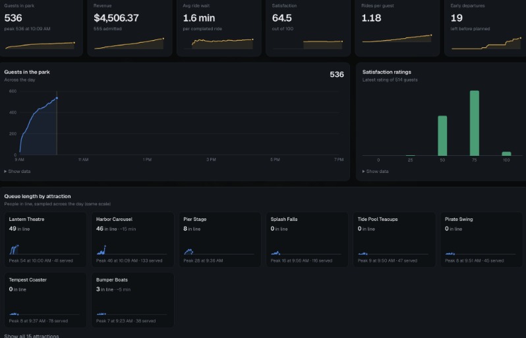Open the Pirate Swing attraction card

pyautogui.click(x=481, y=239)
